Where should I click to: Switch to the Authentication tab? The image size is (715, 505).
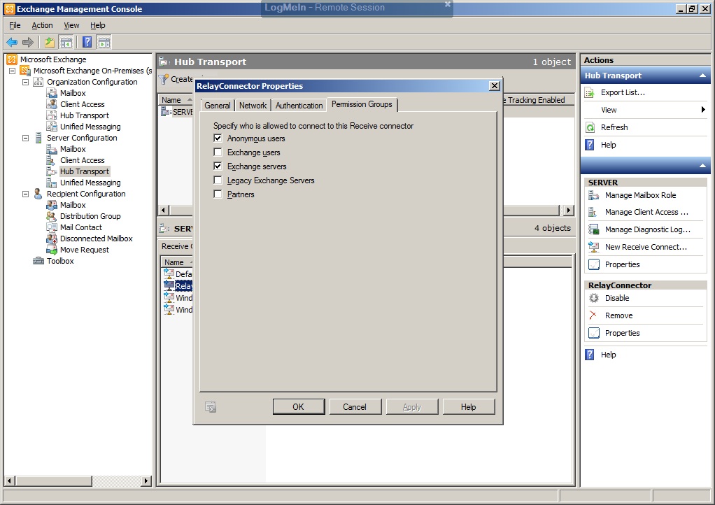[299, 106]
